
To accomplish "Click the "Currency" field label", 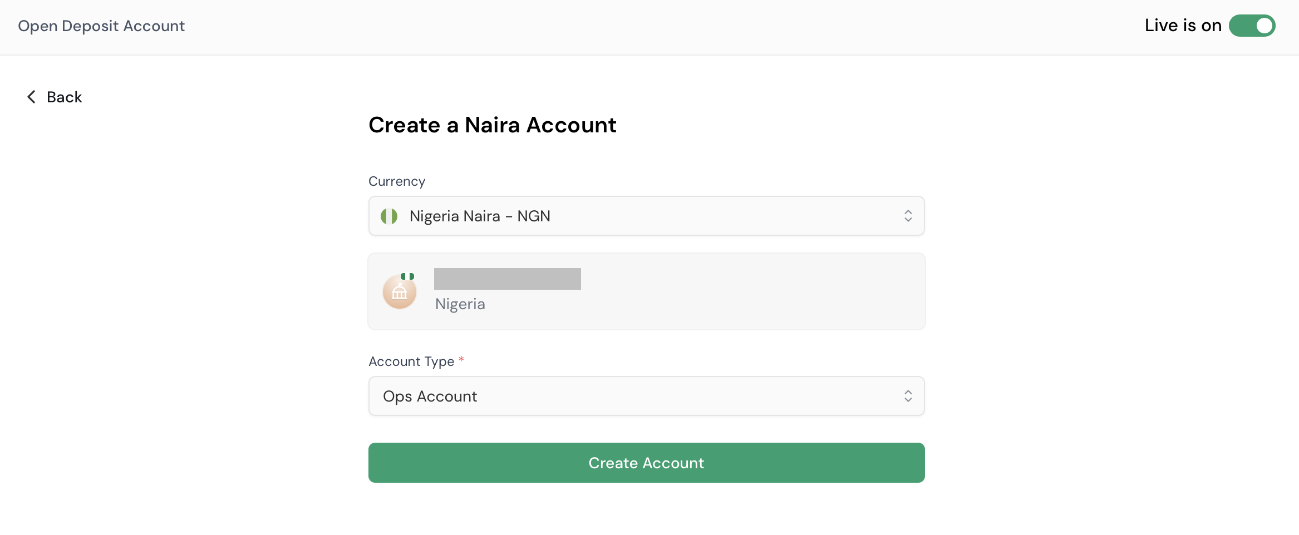I will [397, 181].
